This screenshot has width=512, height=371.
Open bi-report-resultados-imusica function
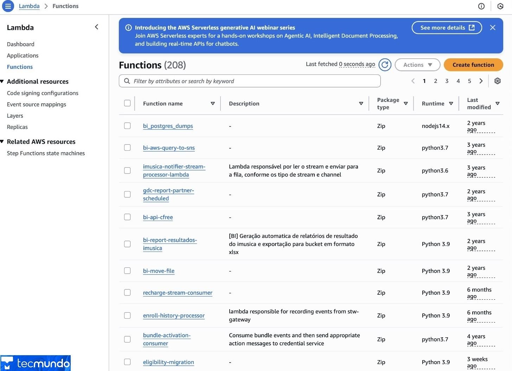(170, 244)
